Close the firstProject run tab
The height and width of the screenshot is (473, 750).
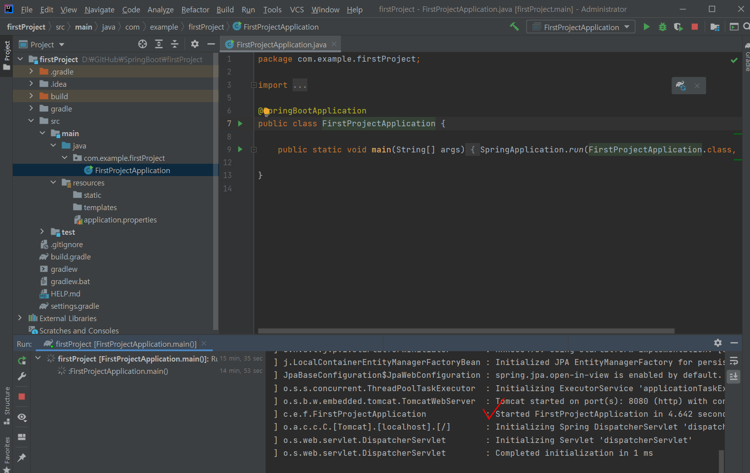(x=204, y=343)
